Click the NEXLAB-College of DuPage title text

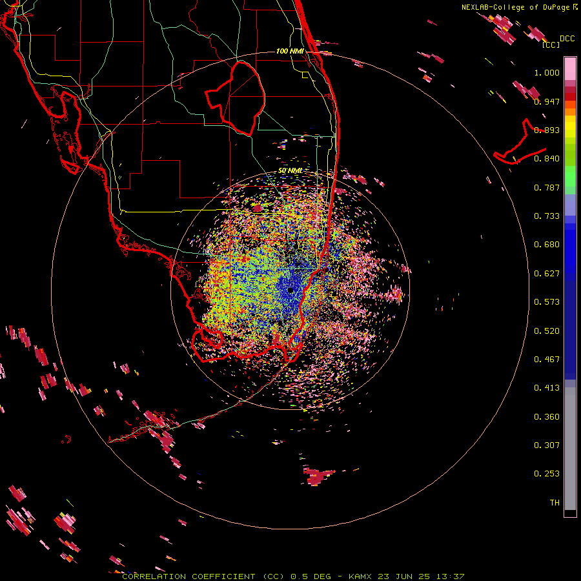click(x=517, y=7)
